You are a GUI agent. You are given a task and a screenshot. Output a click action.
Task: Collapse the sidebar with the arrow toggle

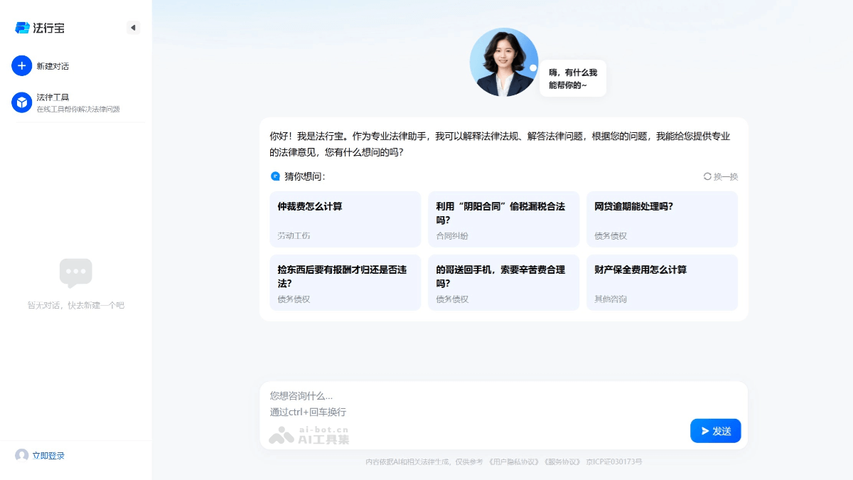point(134,27)
